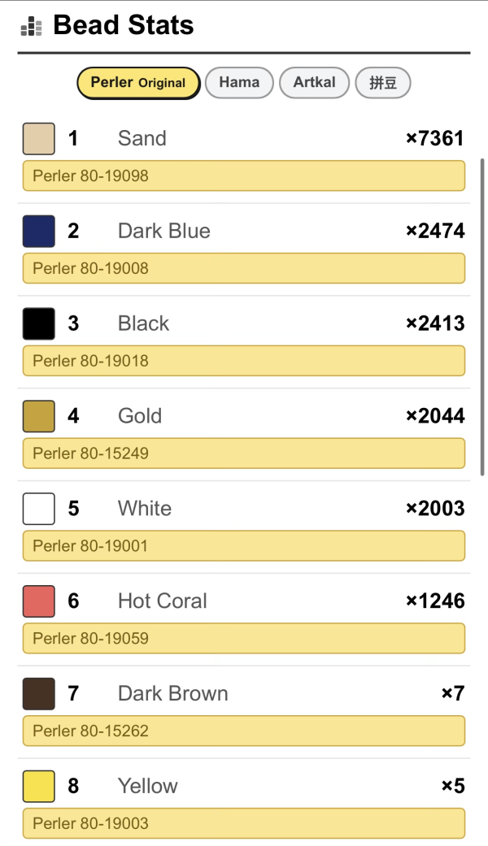The width and height of the screenshot is (488, 846).
Task: Select the 拼豆 brand tab
Action: [383, 83]
